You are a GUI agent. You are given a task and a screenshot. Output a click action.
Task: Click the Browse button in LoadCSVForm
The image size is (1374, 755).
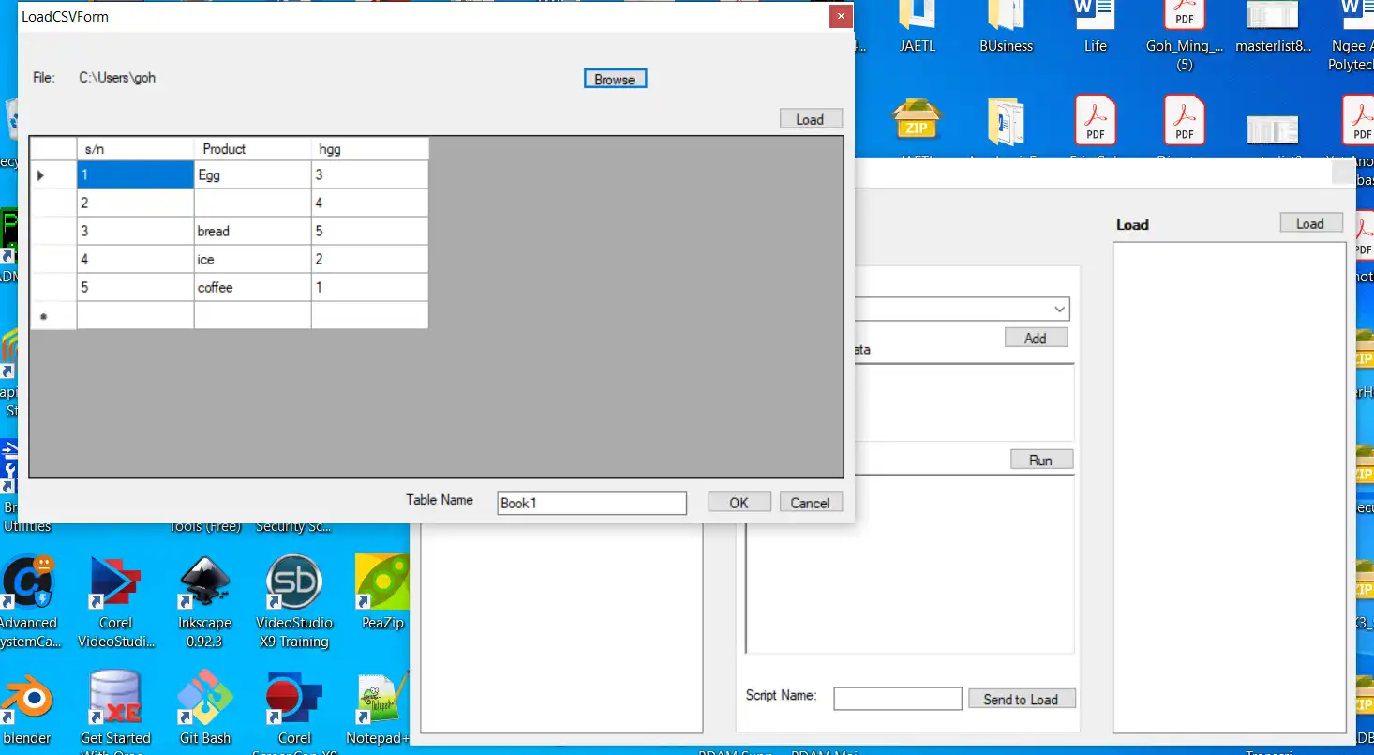coord(615,80)
